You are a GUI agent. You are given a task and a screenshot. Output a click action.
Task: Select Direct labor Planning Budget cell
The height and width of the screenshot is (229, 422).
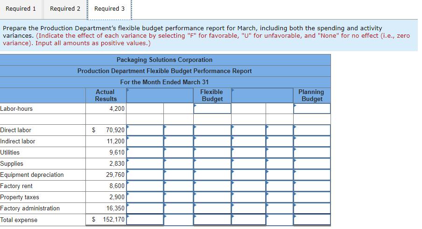[312, 130]
